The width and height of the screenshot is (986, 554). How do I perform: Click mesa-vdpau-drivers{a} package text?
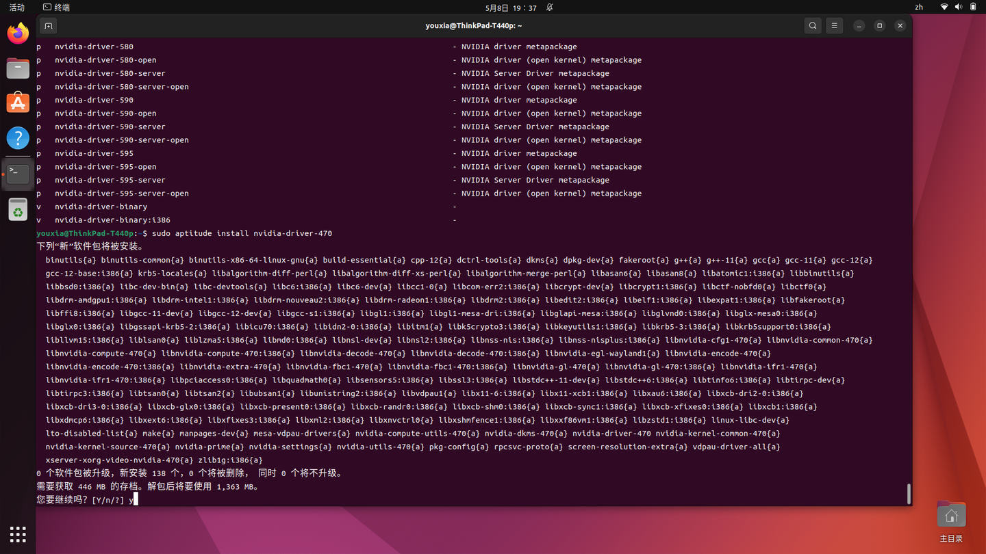[302, 434]
